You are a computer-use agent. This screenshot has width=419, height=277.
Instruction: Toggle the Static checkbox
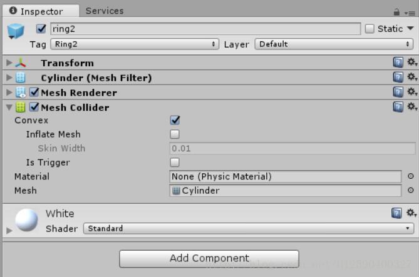[370, 29]
